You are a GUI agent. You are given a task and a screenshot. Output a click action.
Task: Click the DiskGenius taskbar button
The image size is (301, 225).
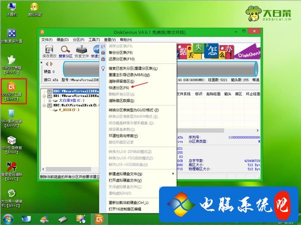99,219
